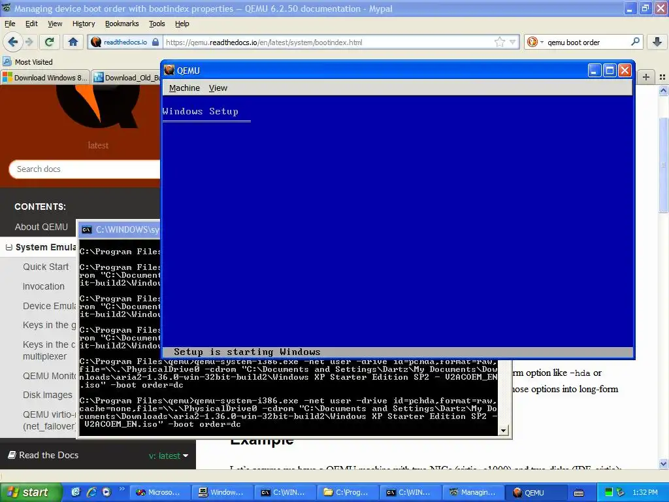Screen dimensions: 669x502
Task: Open the QEMU window View menu
Action: coord(218,88)
